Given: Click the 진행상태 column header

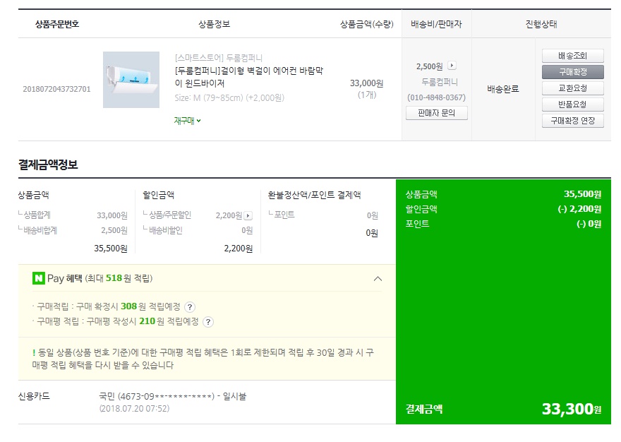Looking at the screenshot, I should click(x=541, y=24).
